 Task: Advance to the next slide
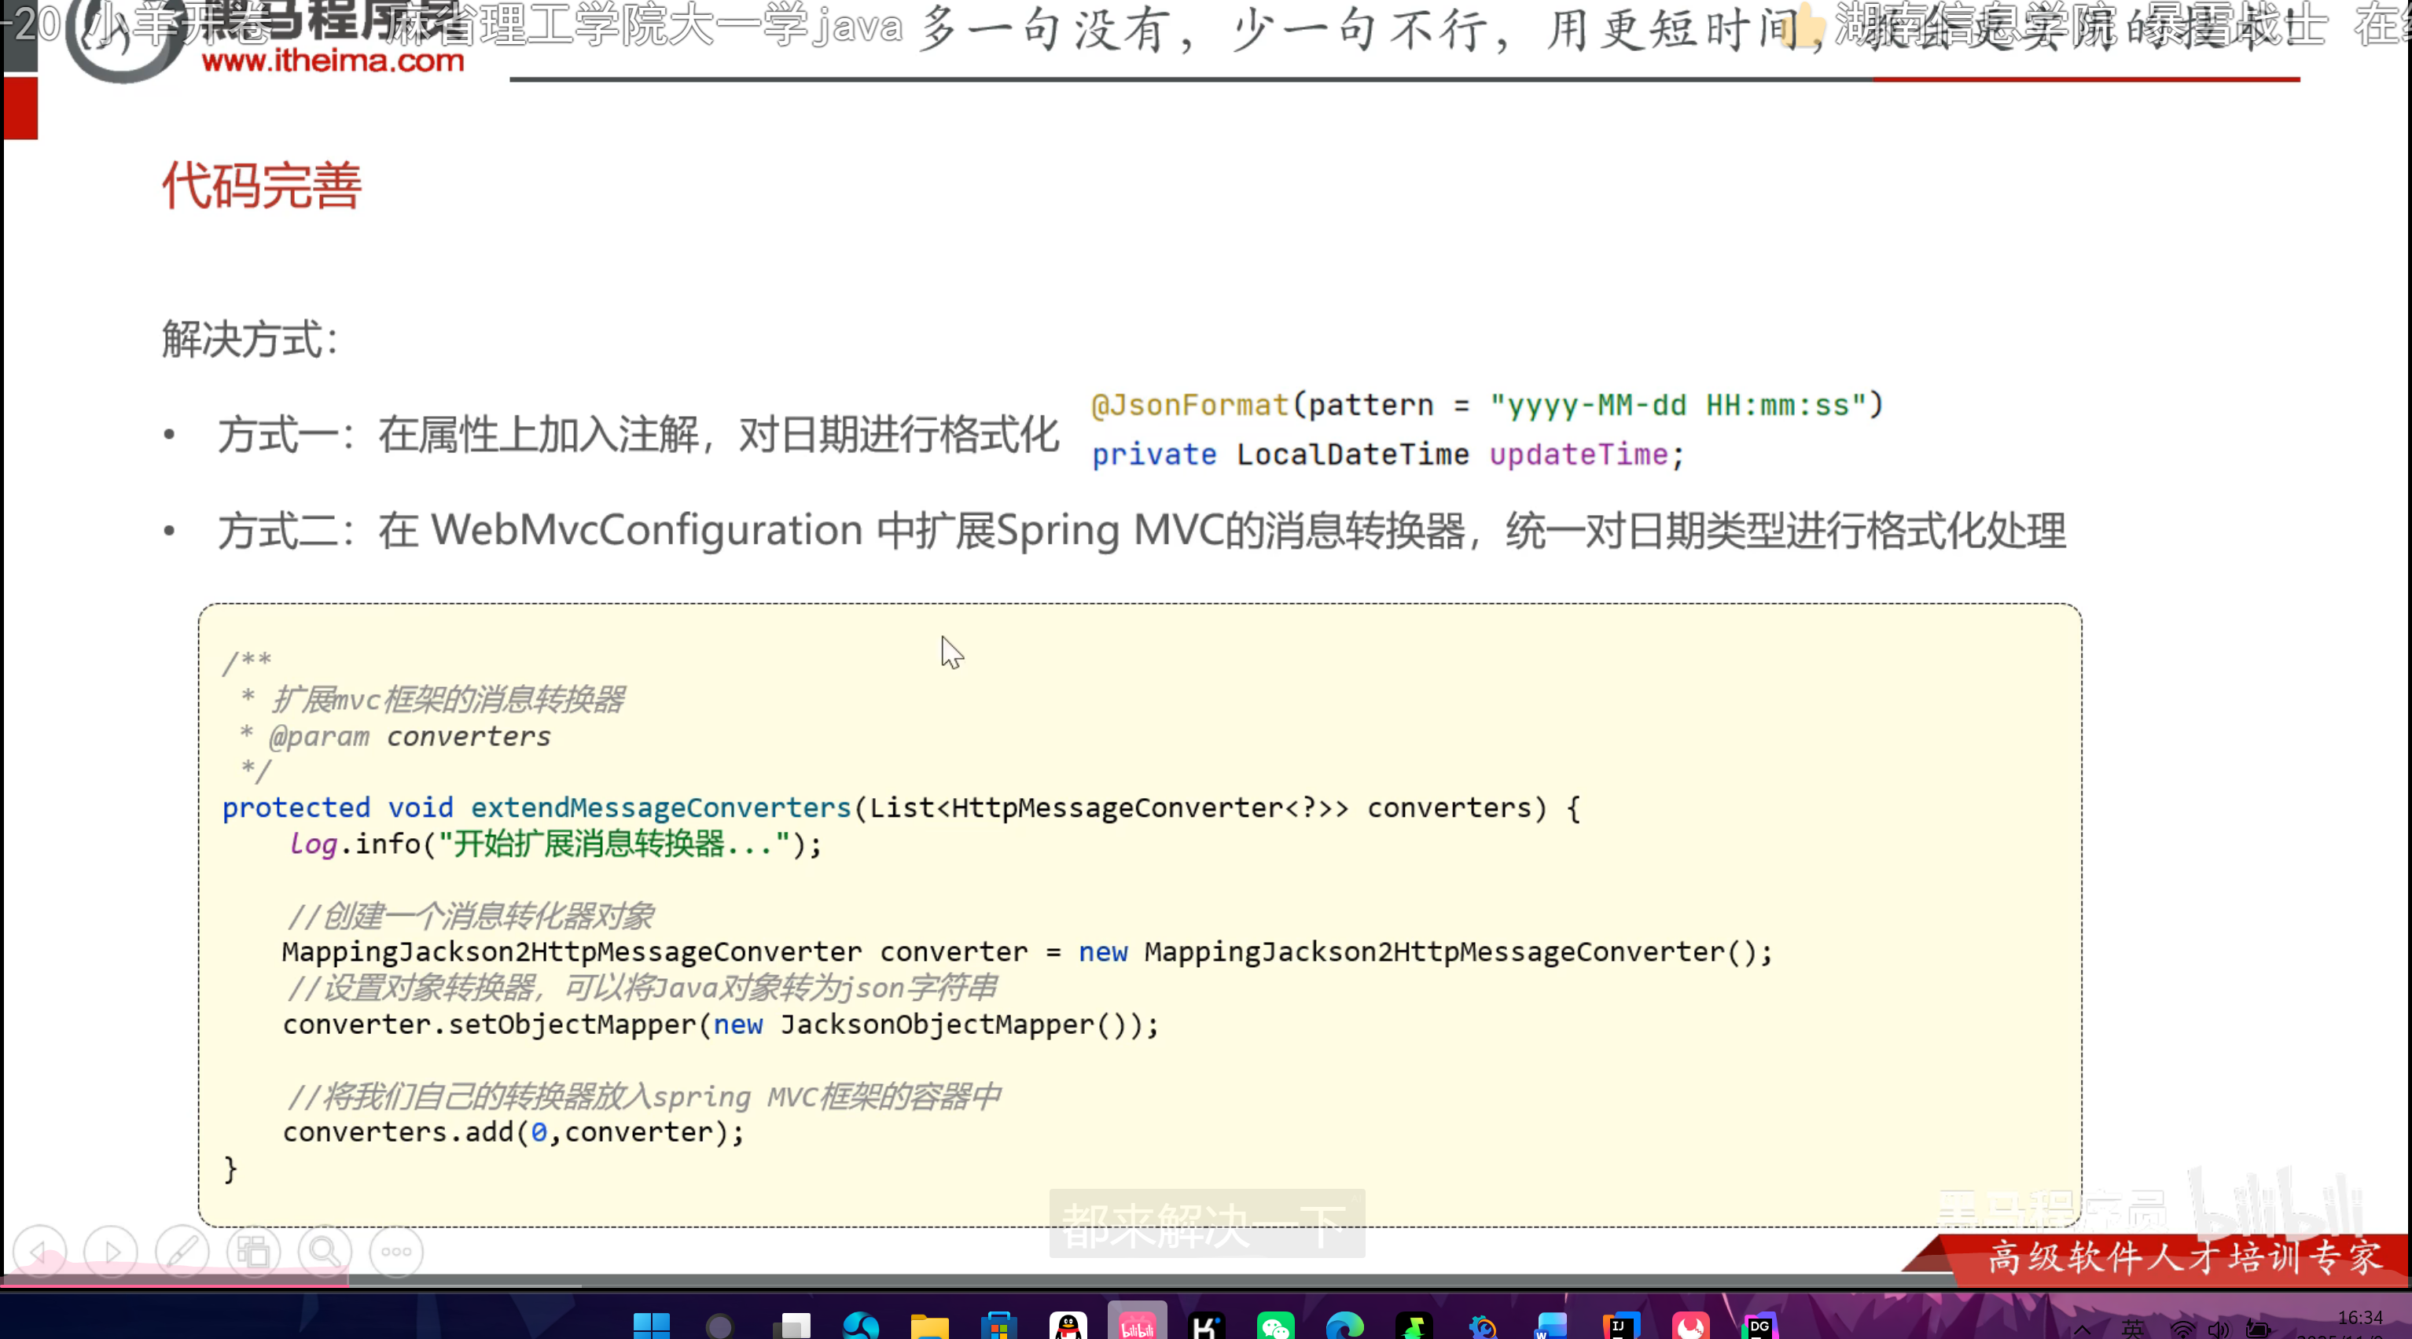point(112,1252)
